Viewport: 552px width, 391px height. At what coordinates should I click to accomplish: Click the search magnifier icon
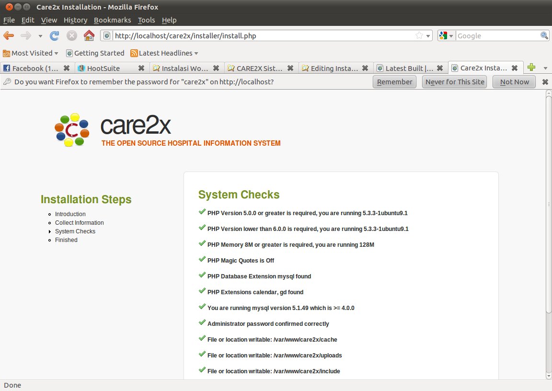coord(544,35)
